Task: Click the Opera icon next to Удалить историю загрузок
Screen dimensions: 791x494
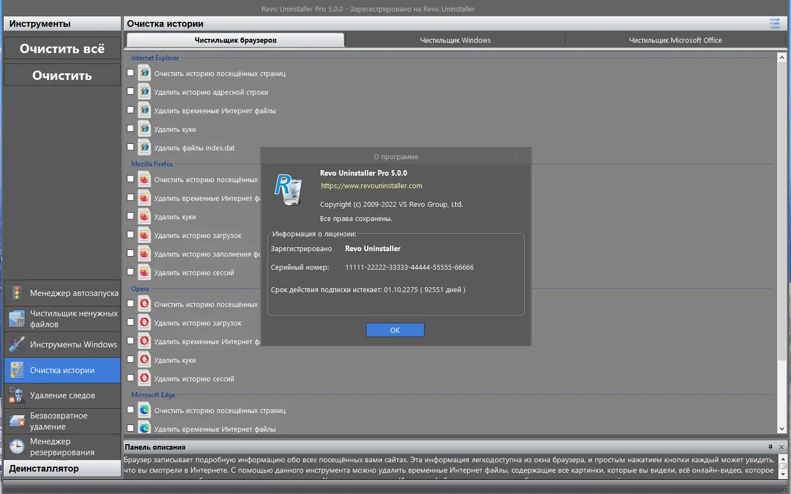Action: tap(144, 322)
